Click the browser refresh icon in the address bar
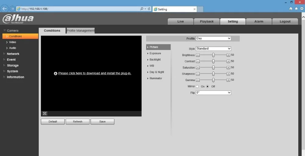 149,9
